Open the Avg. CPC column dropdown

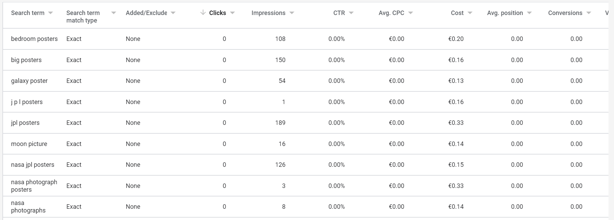[411, 13]
